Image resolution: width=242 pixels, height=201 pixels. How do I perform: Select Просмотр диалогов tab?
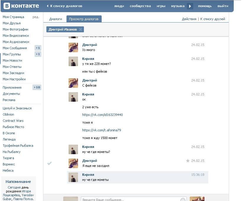click(84, 19)
